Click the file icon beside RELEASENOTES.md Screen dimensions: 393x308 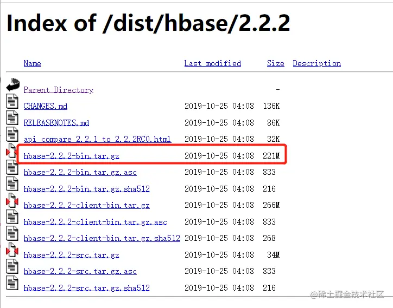click(x=12, y=117)
